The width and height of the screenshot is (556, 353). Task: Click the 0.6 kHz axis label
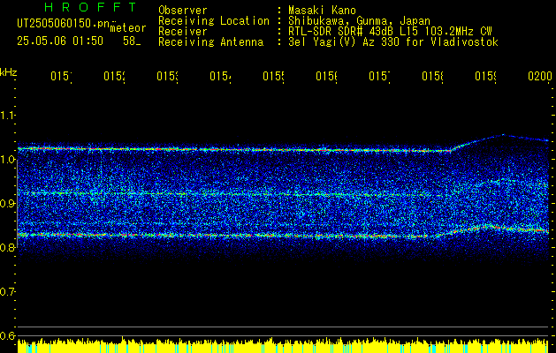[x=8, y=335]
